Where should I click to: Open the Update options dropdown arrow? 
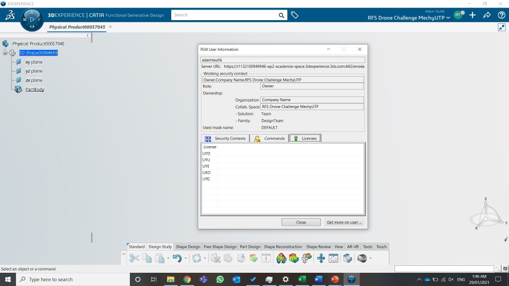pyautogui.click(x=205, y=258)
